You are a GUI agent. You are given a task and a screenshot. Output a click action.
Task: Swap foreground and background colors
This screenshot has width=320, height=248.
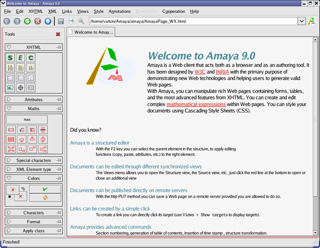pos(23,189)
